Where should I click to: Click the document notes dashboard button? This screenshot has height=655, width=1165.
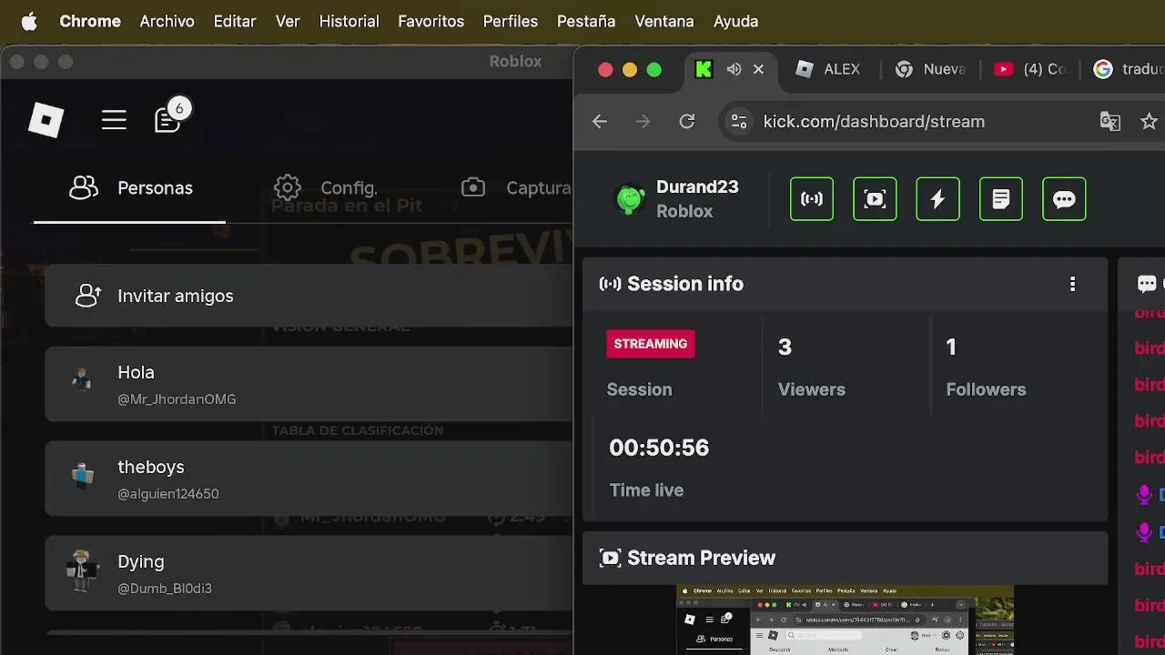coord(1001,199)
